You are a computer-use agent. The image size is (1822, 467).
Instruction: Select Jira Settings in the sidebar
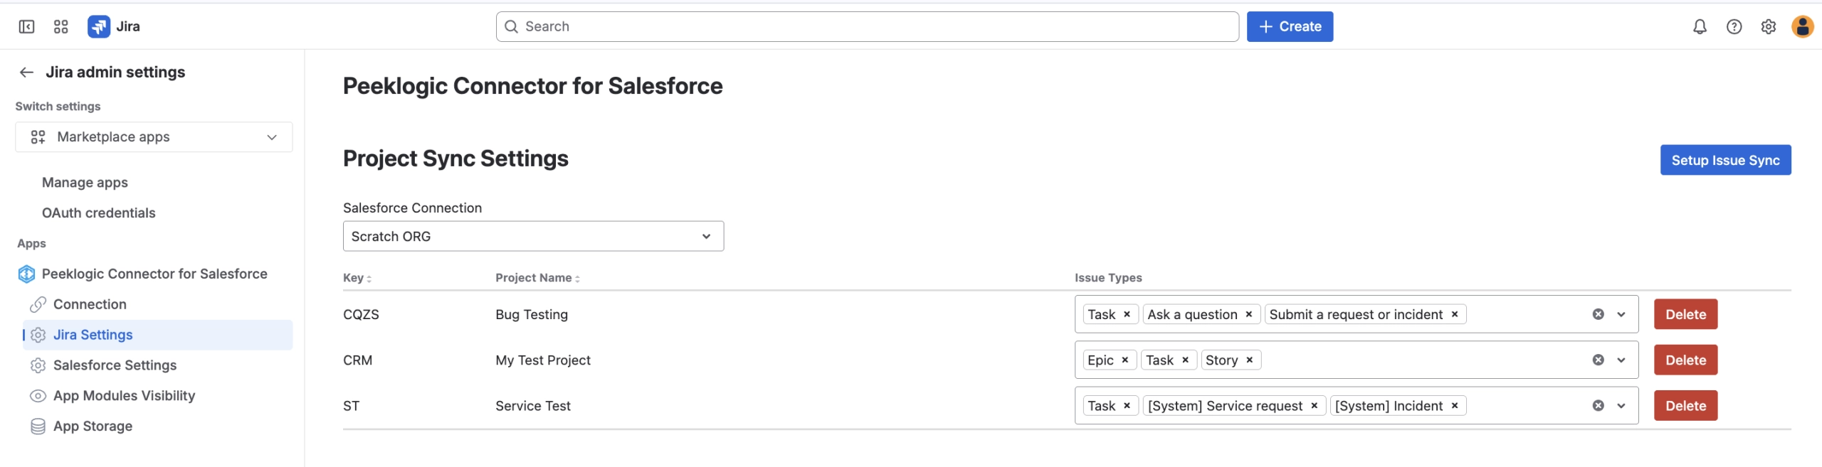click(x=157, y=335)
